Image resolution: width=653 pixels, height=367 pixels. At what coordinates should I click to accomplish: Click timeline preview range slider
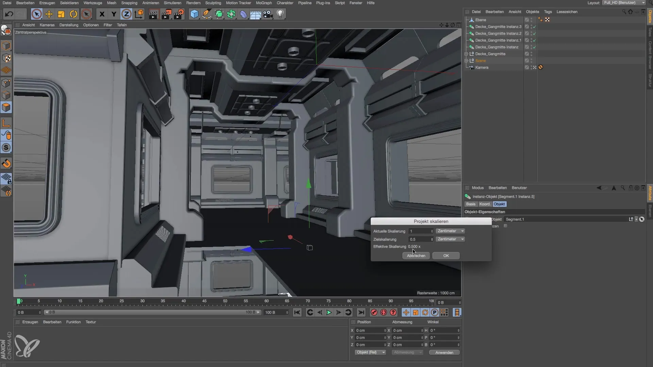tap(153, 312)
